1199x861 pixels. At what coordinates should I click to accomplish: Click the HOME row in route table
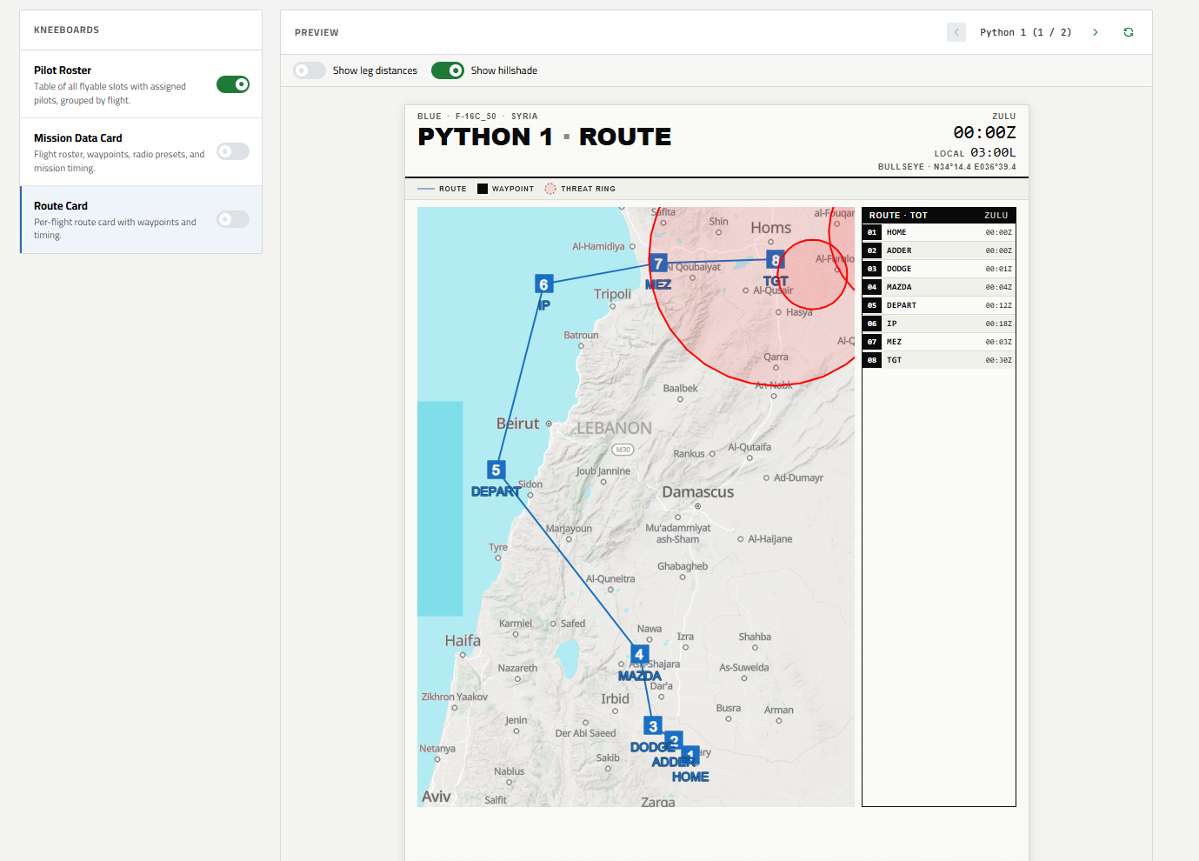939,232
